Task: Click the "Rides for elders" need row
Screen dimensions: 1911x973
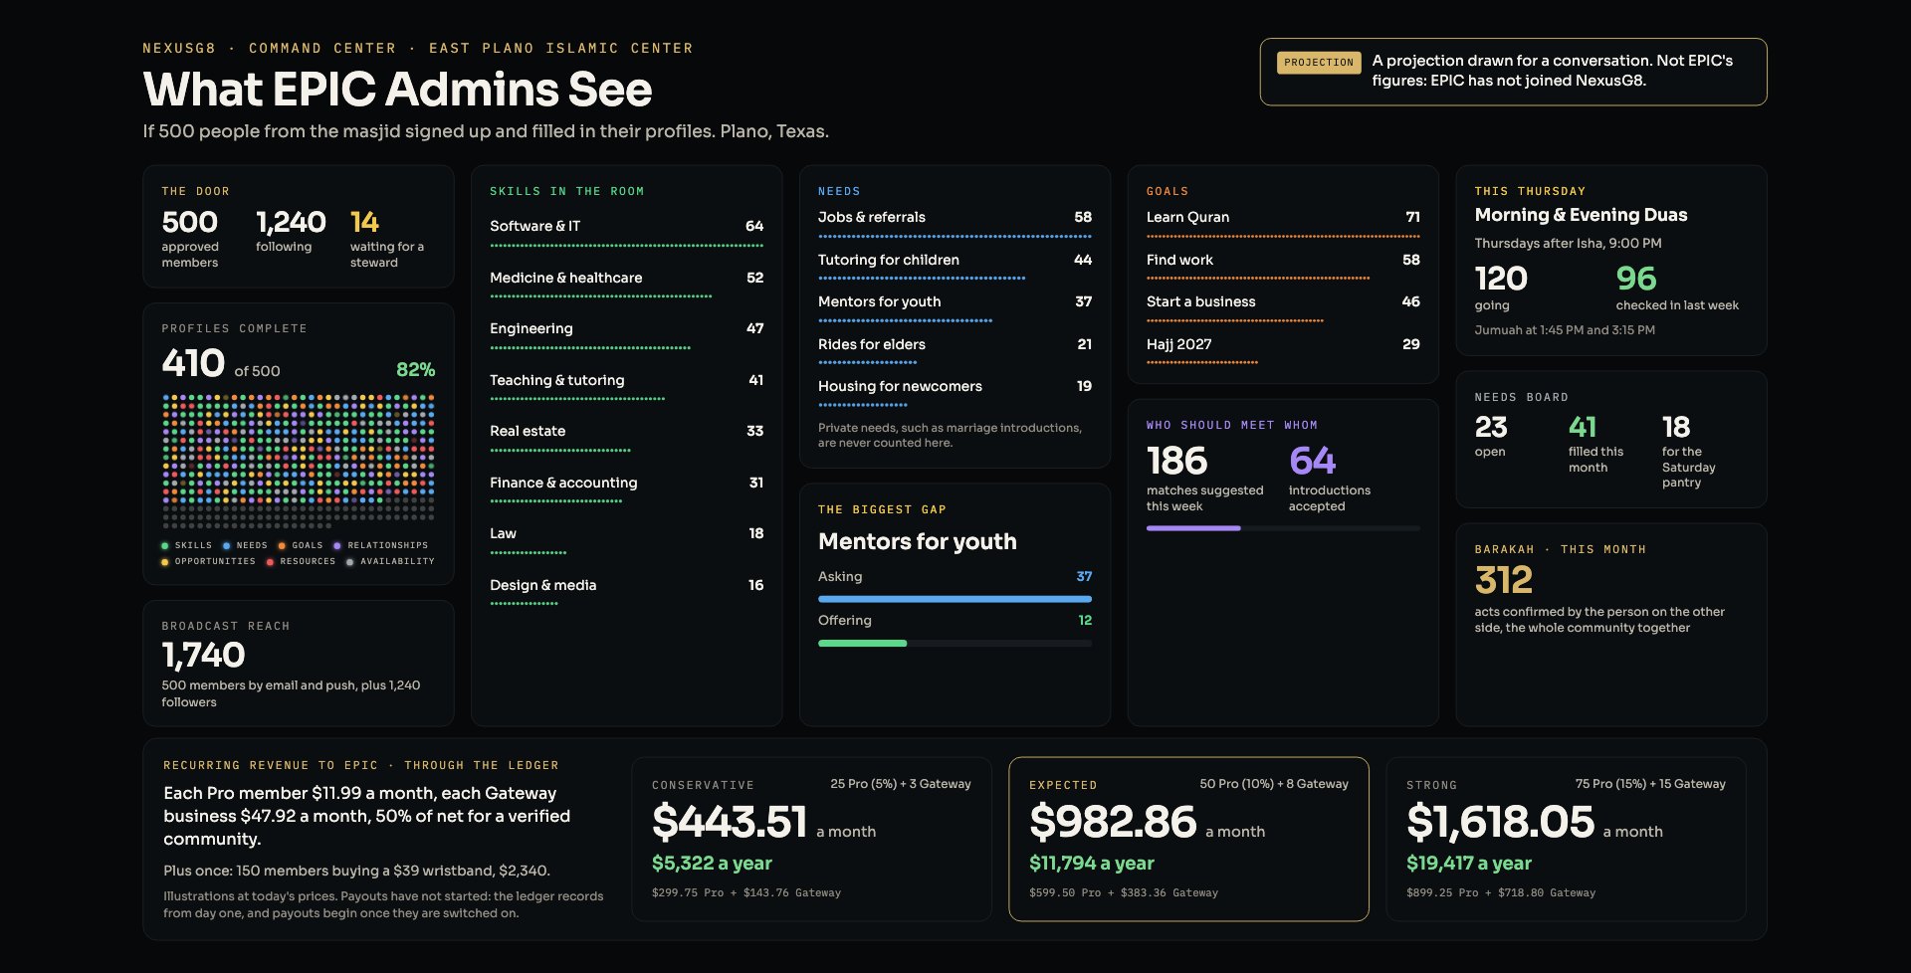Action: click(955, 350)
